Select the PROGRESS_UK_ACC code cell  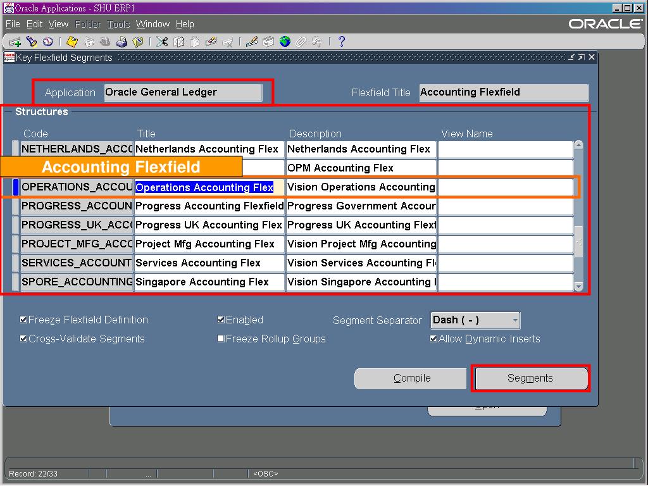77,225
